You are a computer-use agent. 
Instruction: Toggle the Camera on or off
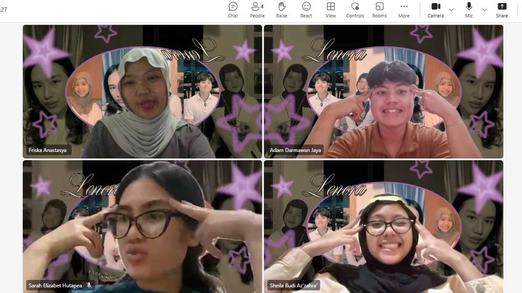tap(436, 10)
